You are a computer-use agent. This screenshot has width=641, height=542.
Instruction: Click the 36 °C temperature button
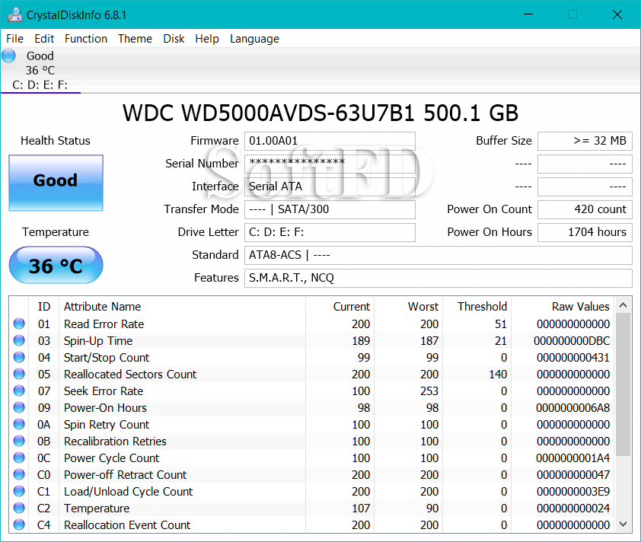[56, 265]
